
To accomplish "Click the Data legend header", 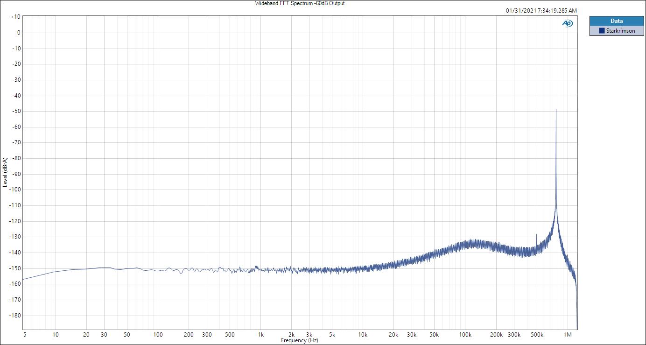I will tap(617, 21).
